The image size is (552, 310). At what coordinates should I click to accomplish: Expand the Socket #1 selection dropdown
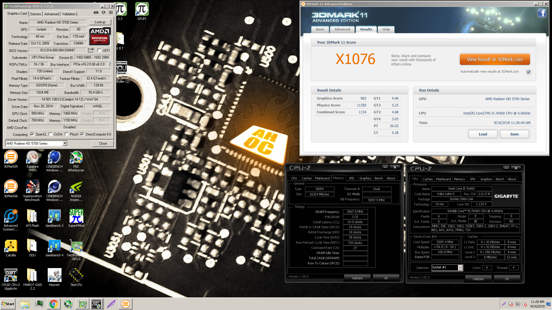pyautogui.click(x=460, y=268)
